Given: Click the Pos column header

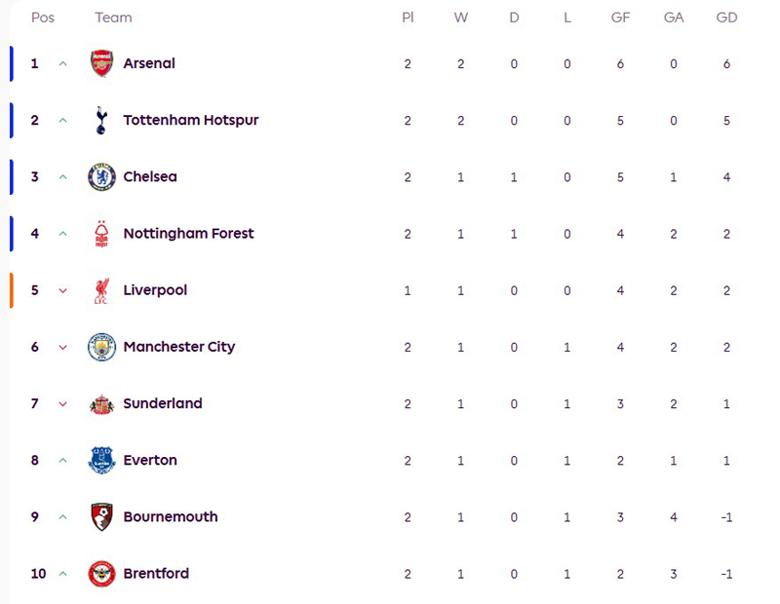Looking at the screenshot, I should (x=43, y=18).
